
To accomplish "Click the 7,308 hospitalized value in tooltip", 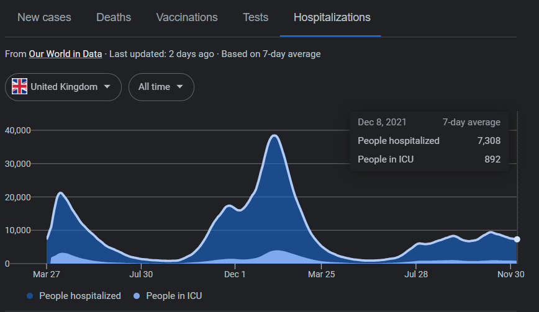I will pos(489,141).
